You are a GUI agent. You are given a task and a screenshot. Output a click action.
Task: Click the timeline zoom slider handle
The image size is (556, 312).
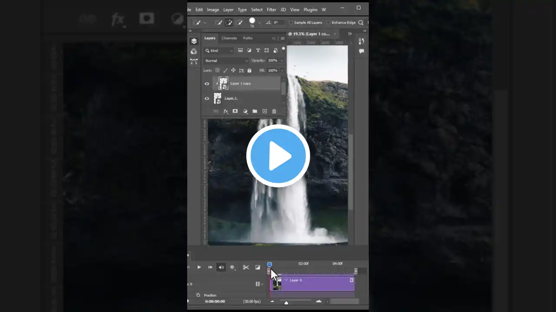pos(286,302)
